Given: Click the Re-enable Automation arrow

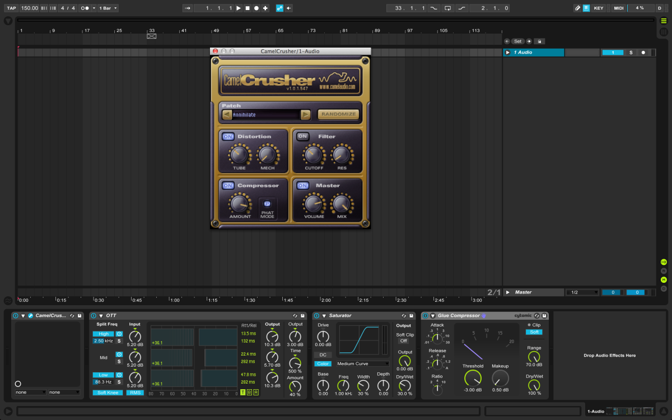Looking at the screenshot, I should 288,8.
